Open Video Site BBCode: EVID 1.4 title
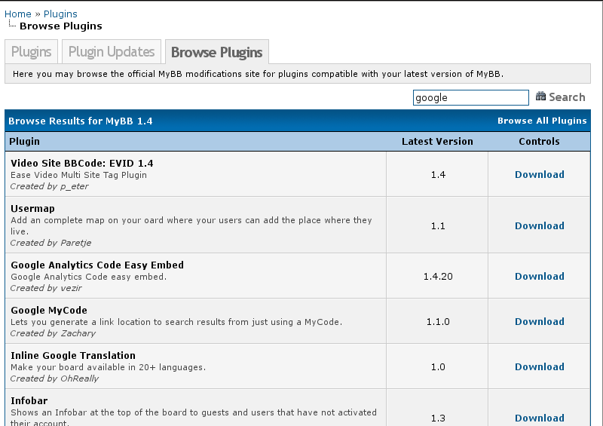This screenshot has width=603, height=426. coord(81,163)
